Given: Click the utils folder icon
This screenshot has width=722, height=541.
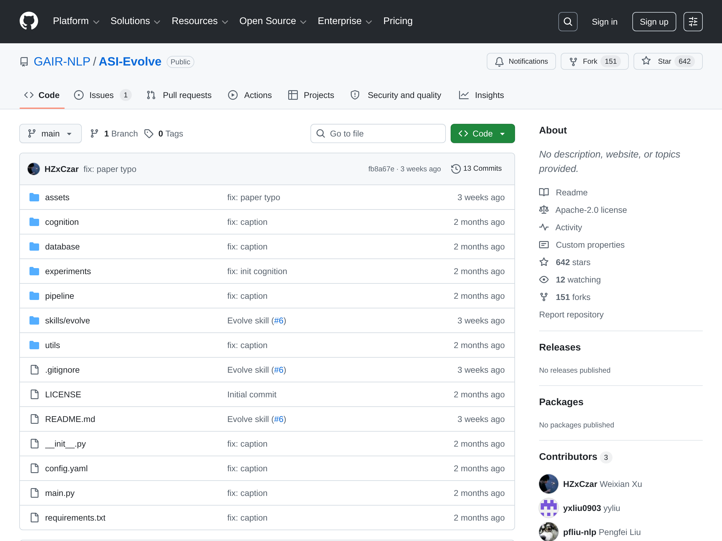Looking at the screenshot, I should click(34, 345).
